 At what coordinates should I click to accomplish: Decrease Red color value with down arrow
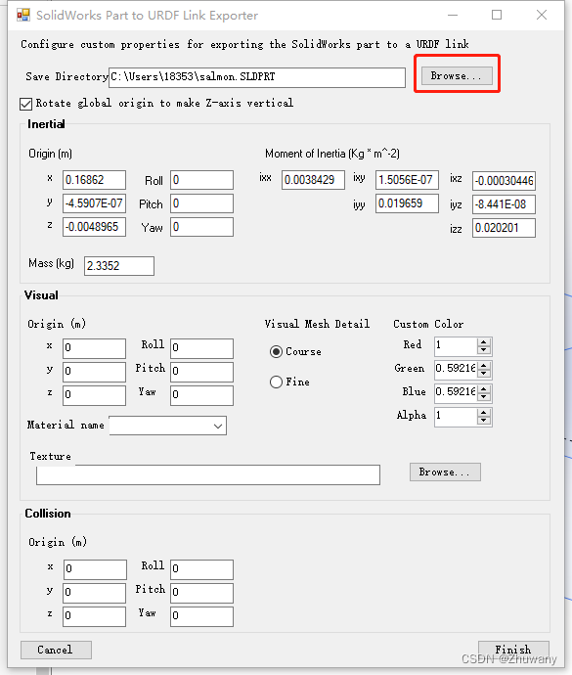[484, 350]
